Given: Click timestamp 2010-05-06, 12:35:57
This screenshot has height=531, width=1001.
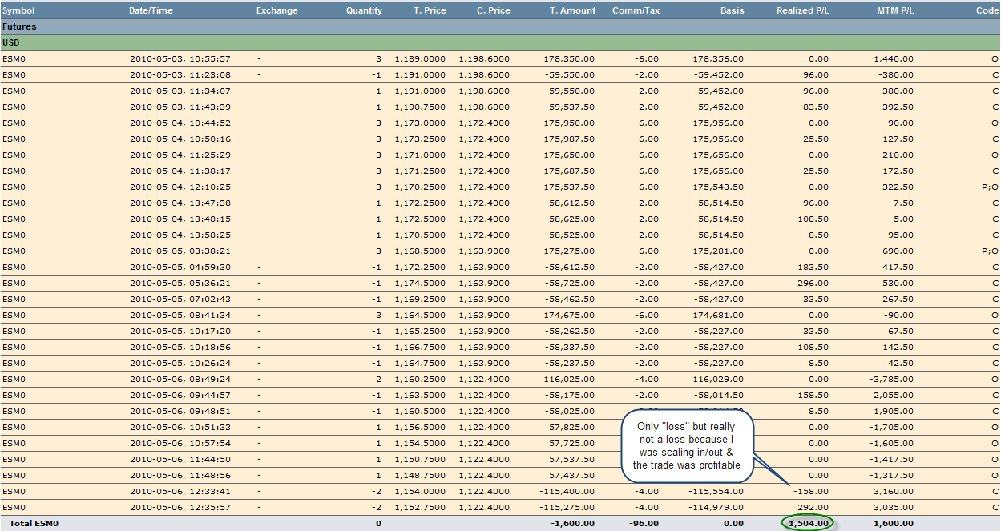Looking at the screenshot, I should (180, 507).
